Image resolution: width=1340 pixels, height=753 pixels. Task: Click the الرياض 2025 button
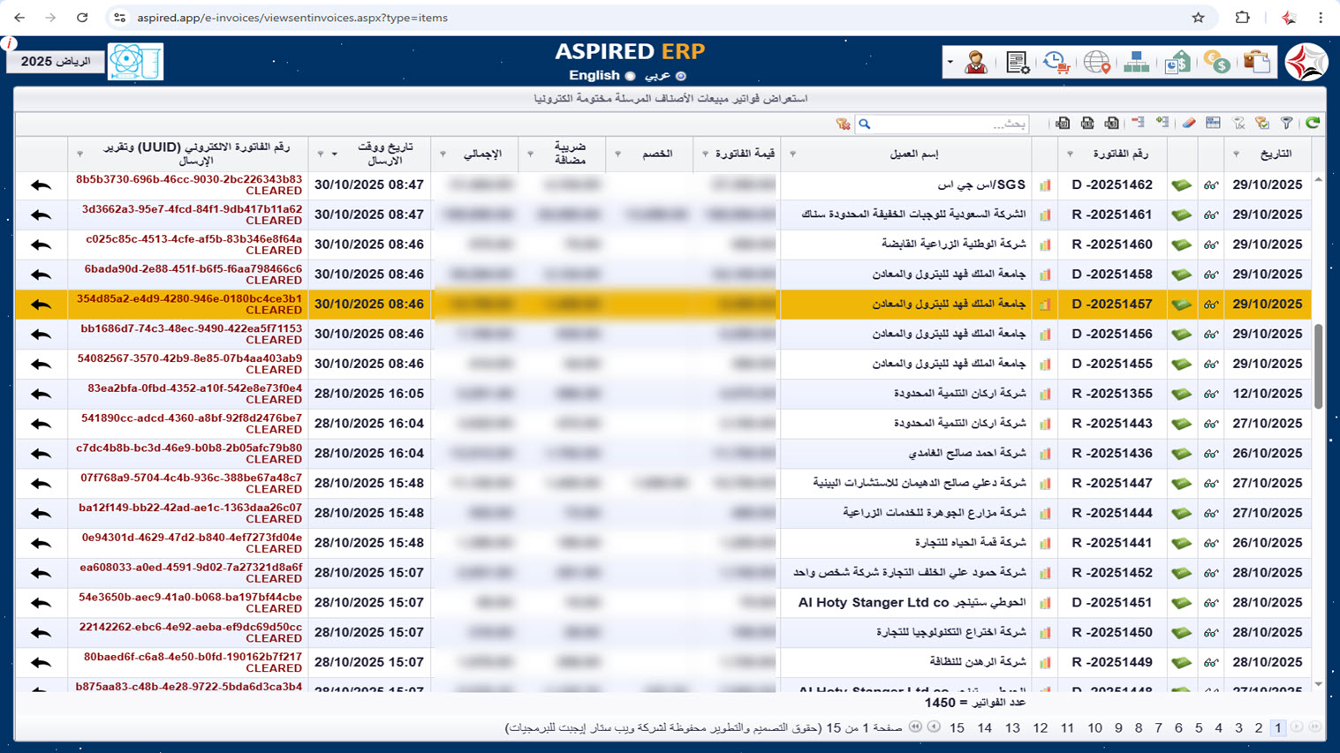point(56,62)
